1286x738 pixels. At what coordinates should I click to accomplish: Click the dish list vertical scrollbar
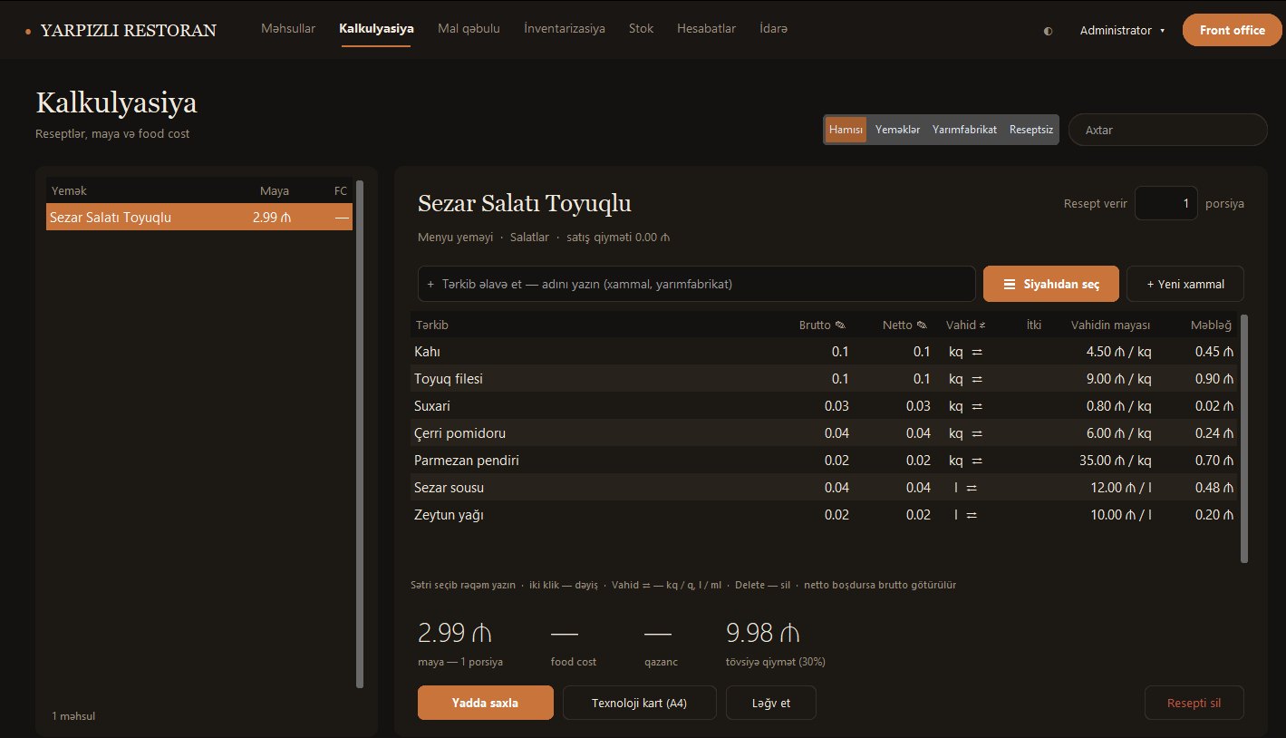coord(360,435)
